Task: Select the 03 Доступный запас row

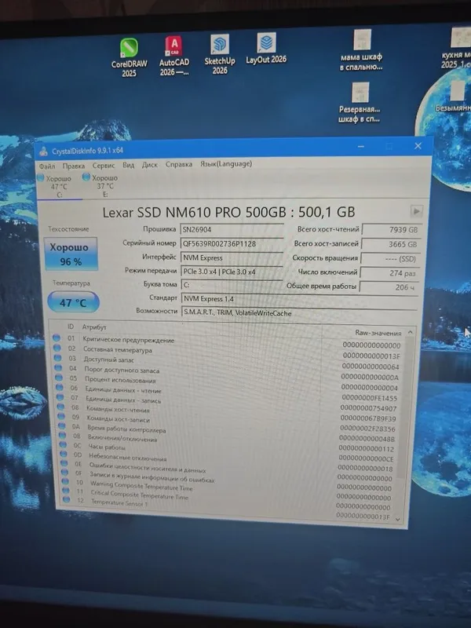Action: [228, 362]
